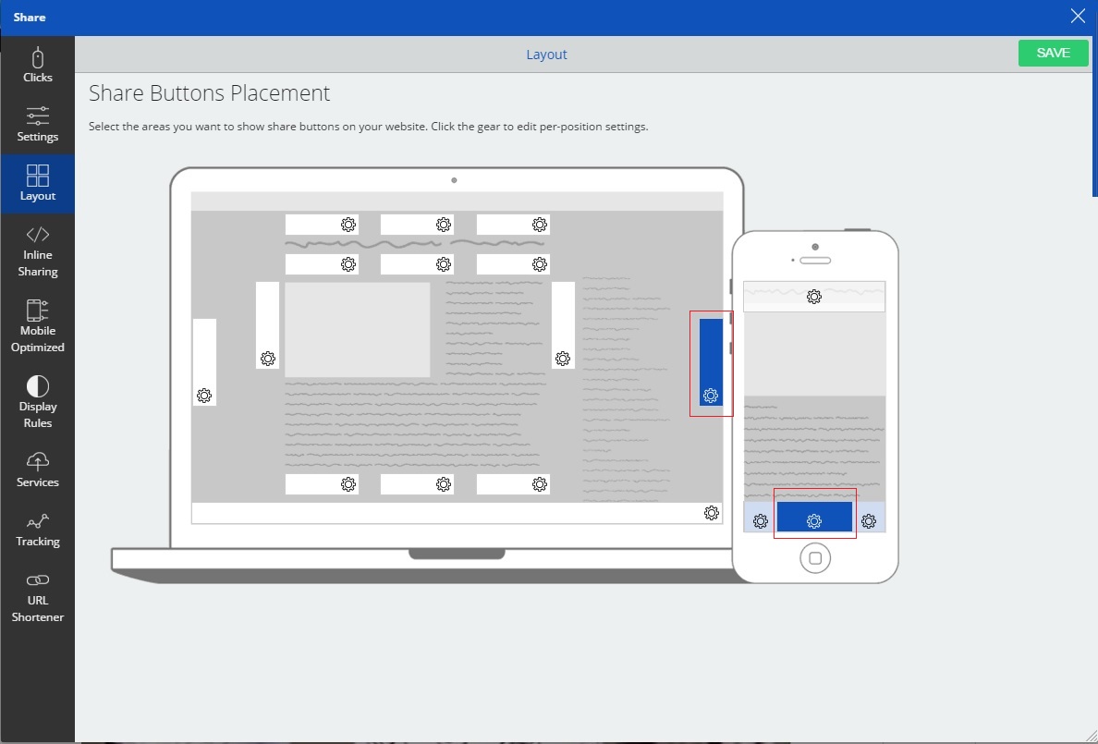The height and width of the screenshot is (744, 1098).
Task: Open the Display Rules panel
Action: (x=37, y=405)
